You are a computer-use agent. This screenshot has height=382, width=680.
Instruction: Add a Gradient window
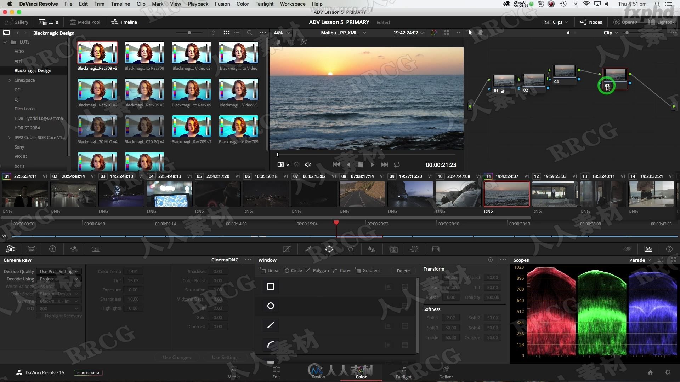point(367,271)
